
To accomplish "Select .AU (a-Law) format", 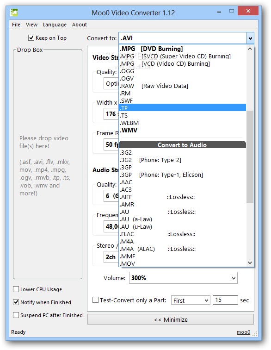I will [183, 219].
